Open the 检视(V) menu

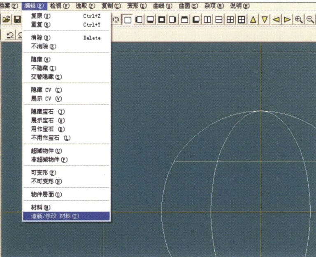[x=60, y=6]
